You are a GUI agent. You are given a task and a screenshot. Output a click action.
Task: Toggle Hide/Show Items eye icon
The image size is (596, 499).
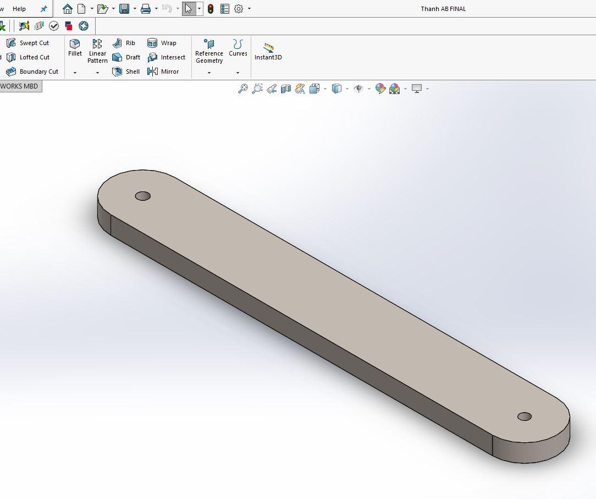pos(358,89)
